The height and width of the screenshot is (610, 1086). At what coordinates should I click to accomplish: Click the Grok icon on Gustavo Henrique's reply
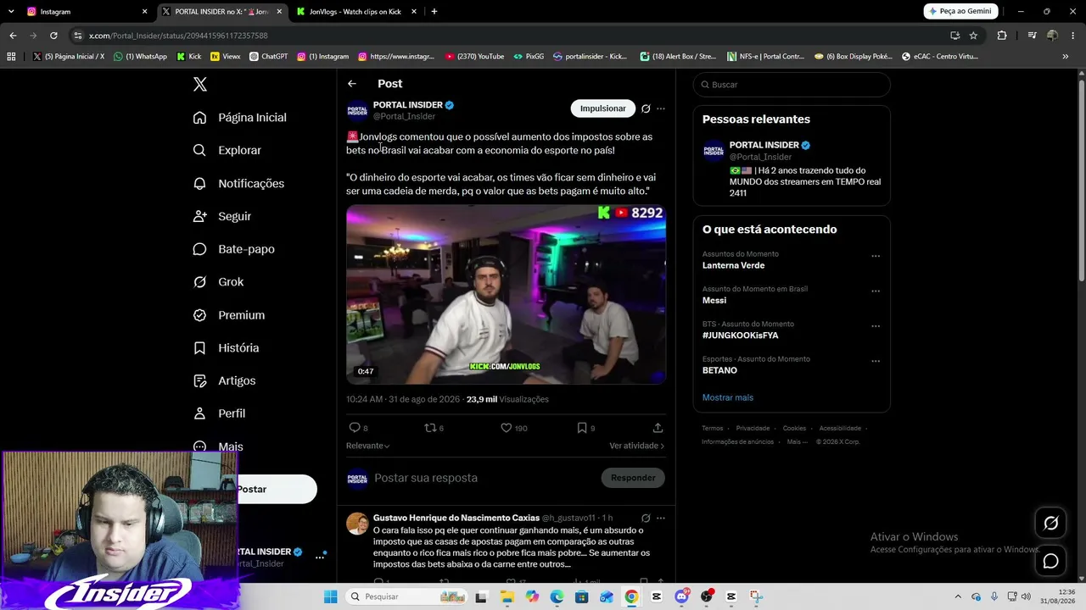coord(646,518)
